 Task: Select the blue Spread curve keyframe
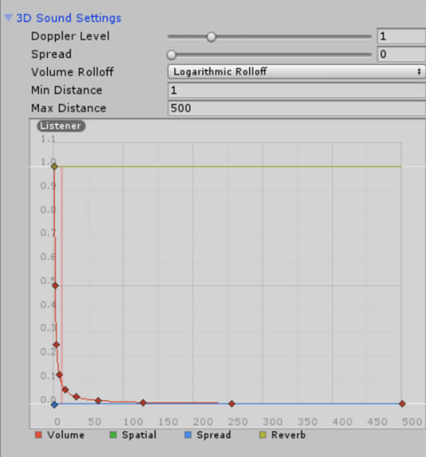point(54,405)
